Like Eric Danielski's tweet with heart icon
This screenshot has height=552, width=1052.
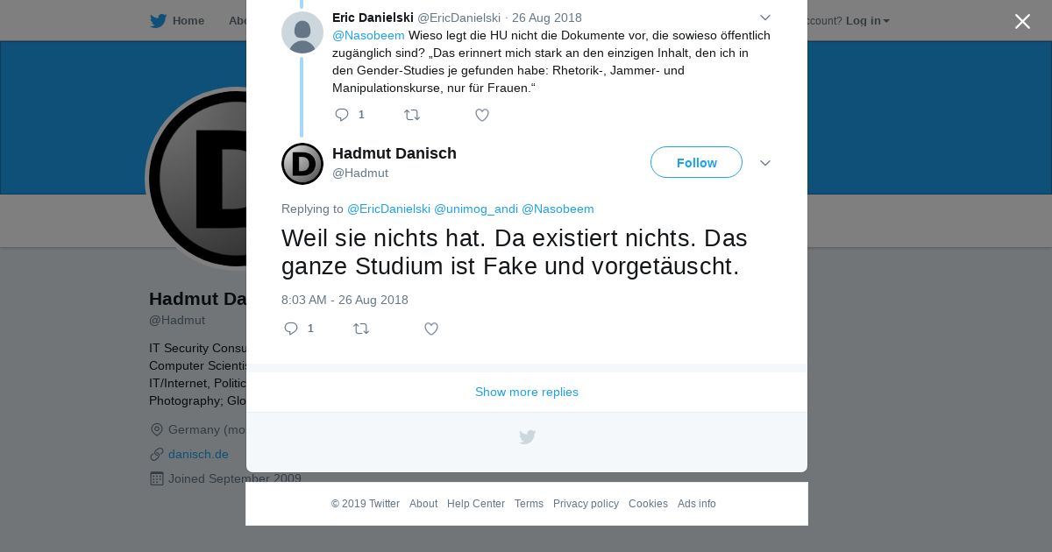[482, 115]
